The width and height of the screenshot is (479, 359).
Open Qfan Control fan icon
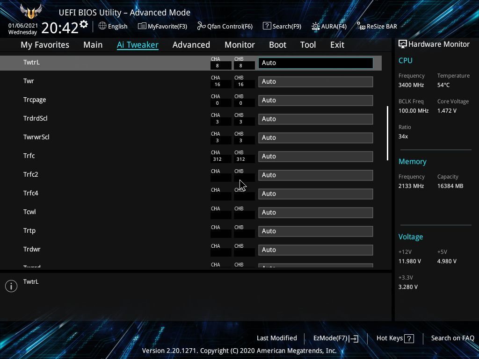201,26
